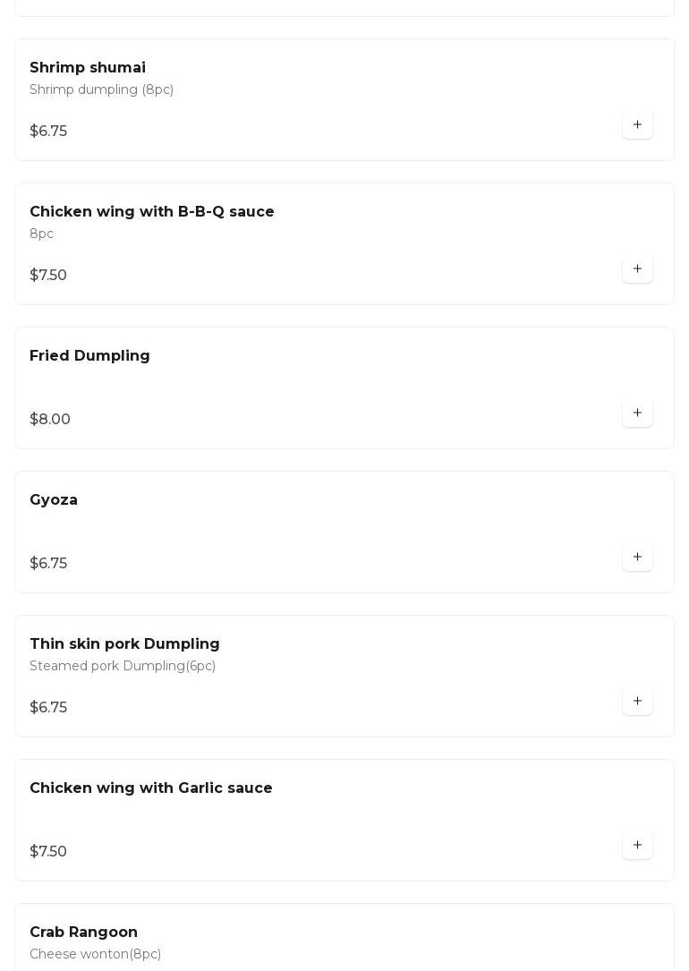689x971 pixels.
Task: Select the Fried Dumpling item name
Action: (89, 356)
